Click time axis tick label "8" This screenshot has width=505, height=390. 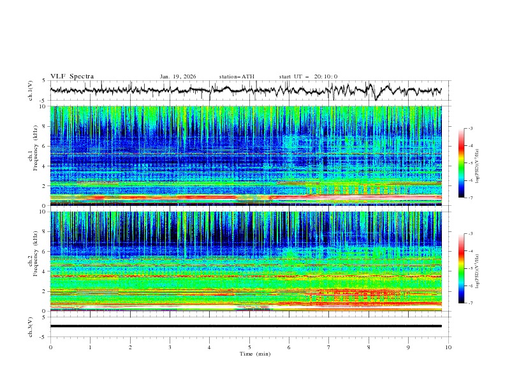coord(369,347)
